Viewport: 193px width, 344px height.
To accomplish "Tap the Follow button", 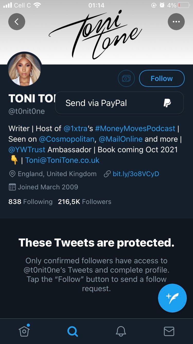I will click(x=162, y=78).
